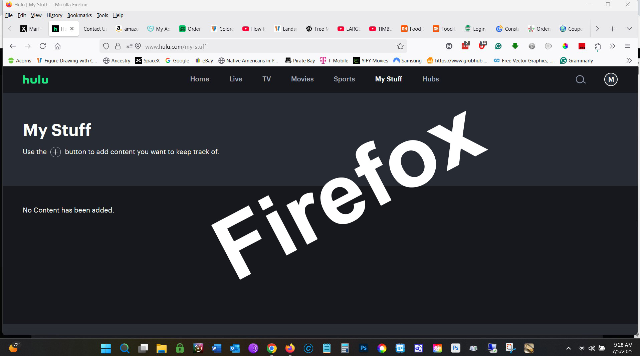Screen dimensions: 640x356
Task: Open Hulu Sports section
Action: [x=344, y=79]
